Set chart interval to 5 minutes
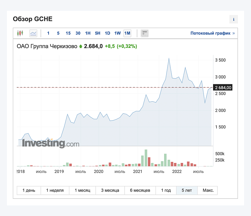This screenshot has width=251, height=216. click(58, 33)
